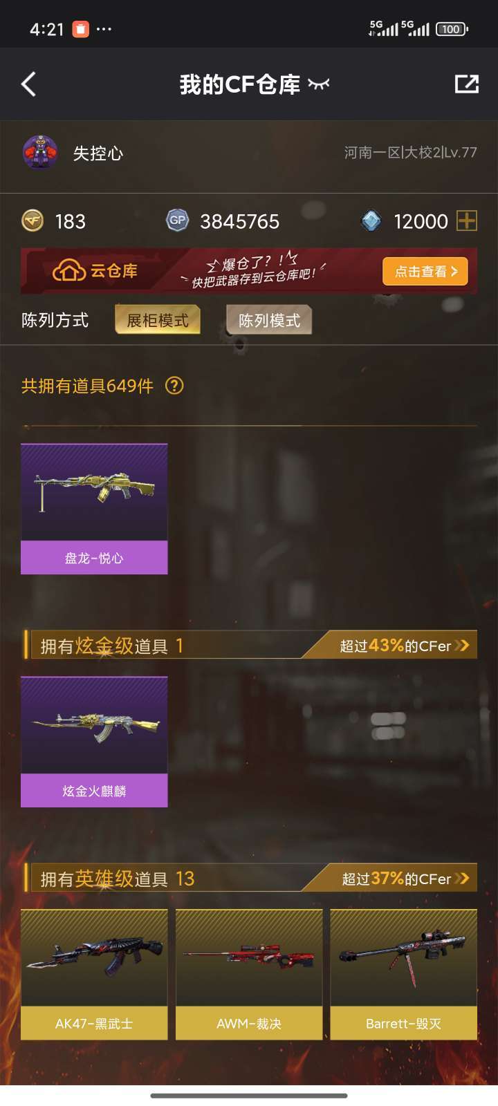Open the share icon at top right
Image resolution: width=498 pixels, height=1106 pixels.
tap(467, 84)
